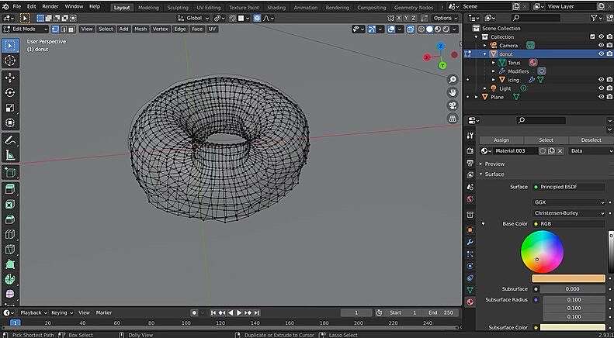
Task: Click the zoom viewport magnifier icon
Action: click(453, 80)
